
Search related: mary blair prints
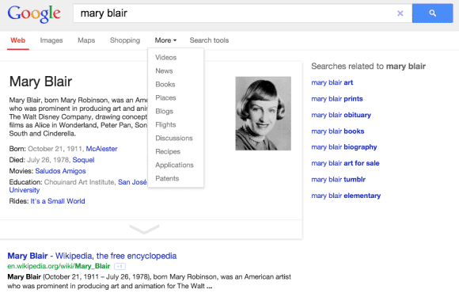tap(337, 99)
